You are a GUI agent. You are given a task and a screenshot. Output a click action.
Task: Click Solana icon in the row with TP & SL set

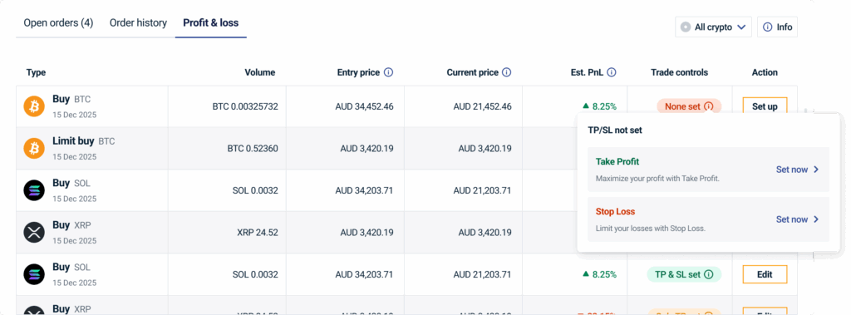tap(34, 274)
